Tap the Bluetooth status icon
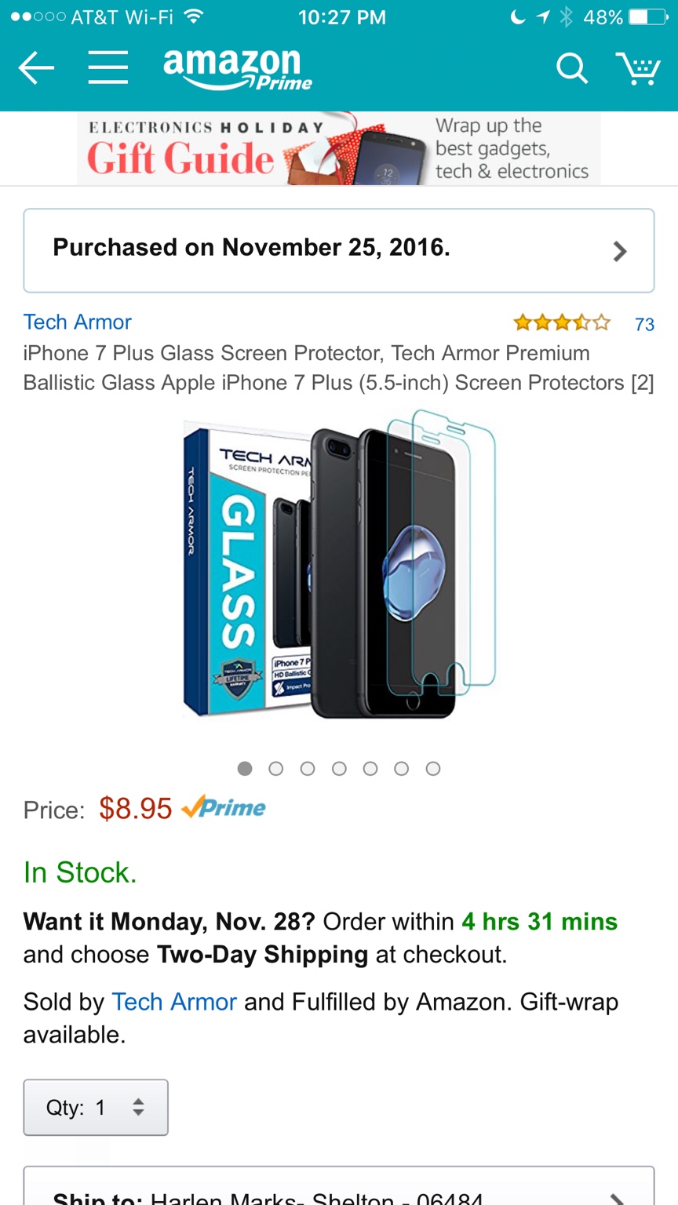The height and width of the screenshot is (1205, 678). (566, 17)
